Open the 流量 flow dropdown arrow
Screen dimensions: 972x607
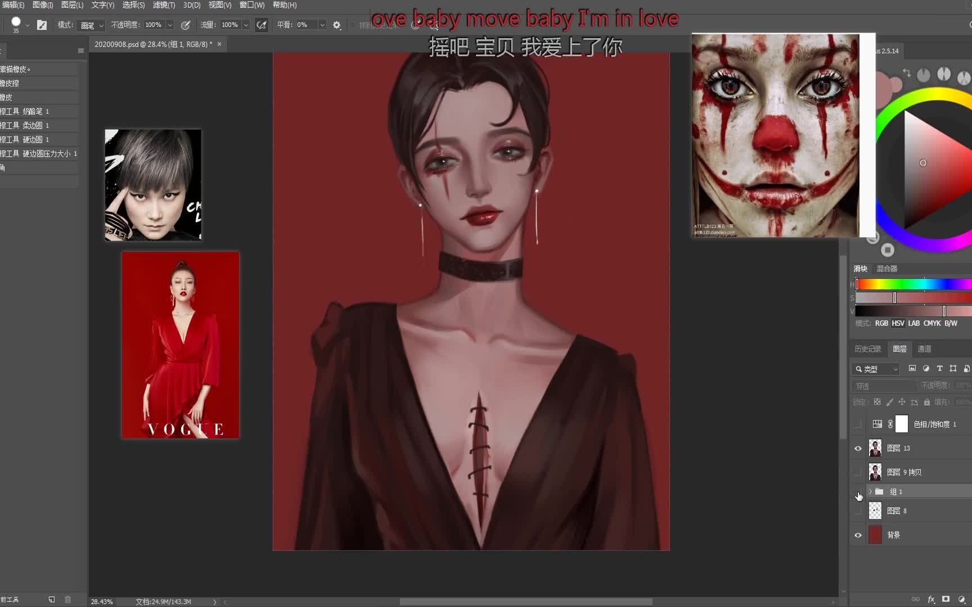246,25
